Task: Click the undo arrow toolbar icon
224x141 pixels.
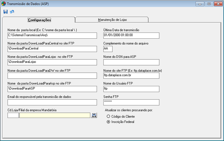Action: coord(12,12)
